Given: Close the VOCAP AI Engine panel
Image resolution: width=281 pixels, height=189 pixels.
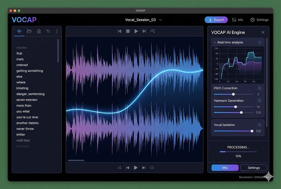Looking at the screenshot, I should pos(263,32).
